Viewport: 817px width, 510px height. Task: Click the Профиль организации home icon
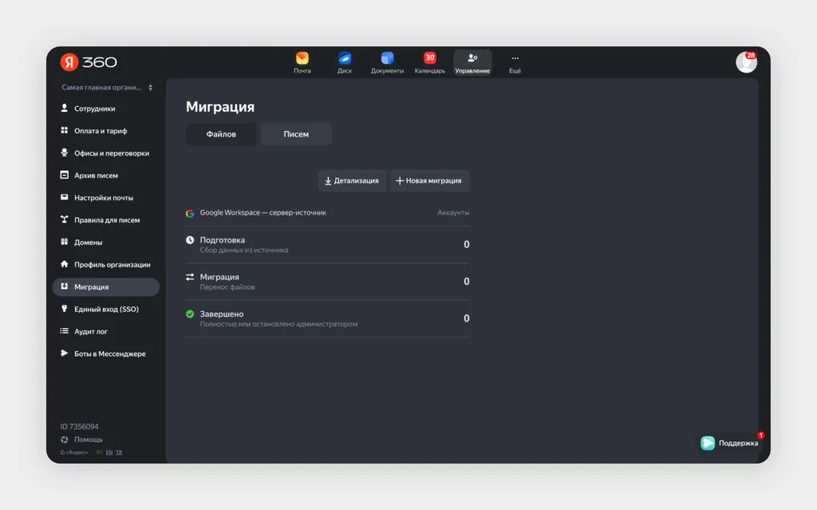pyautogui.click(x=64, y=264)
